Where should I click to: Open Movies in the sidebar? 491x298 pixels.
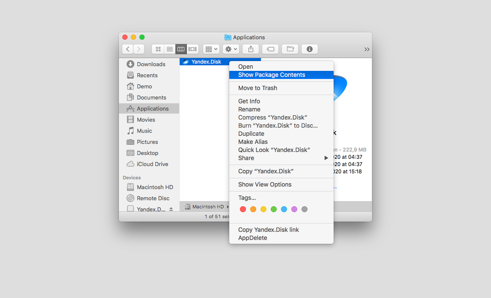(x=149, y=120)
